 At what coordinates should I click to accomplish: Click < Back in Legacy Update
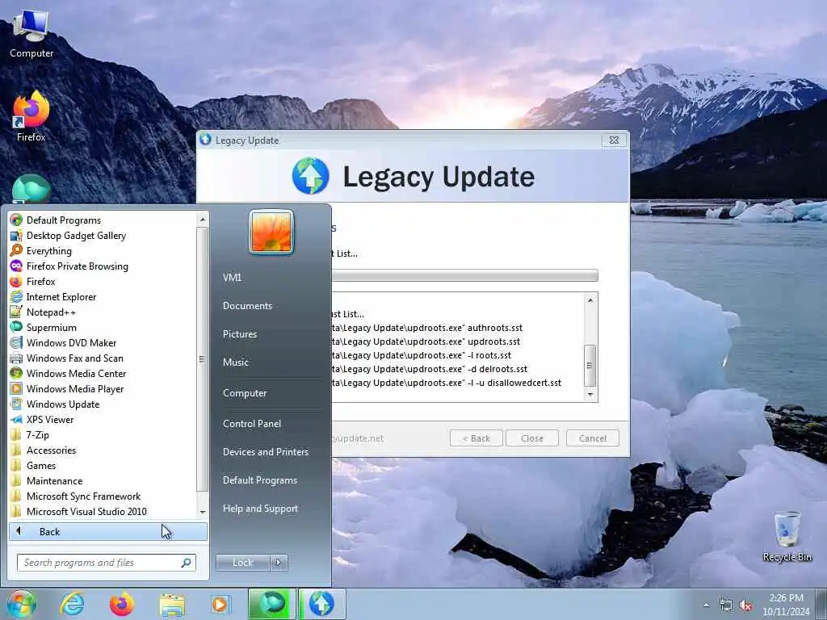(x=476, y=438)
